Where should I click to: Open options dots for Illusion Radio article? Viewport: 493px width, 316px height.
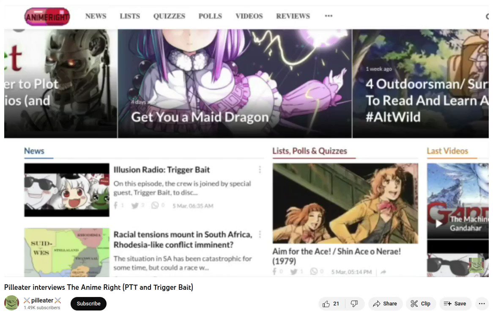click(x=260, y=170)
